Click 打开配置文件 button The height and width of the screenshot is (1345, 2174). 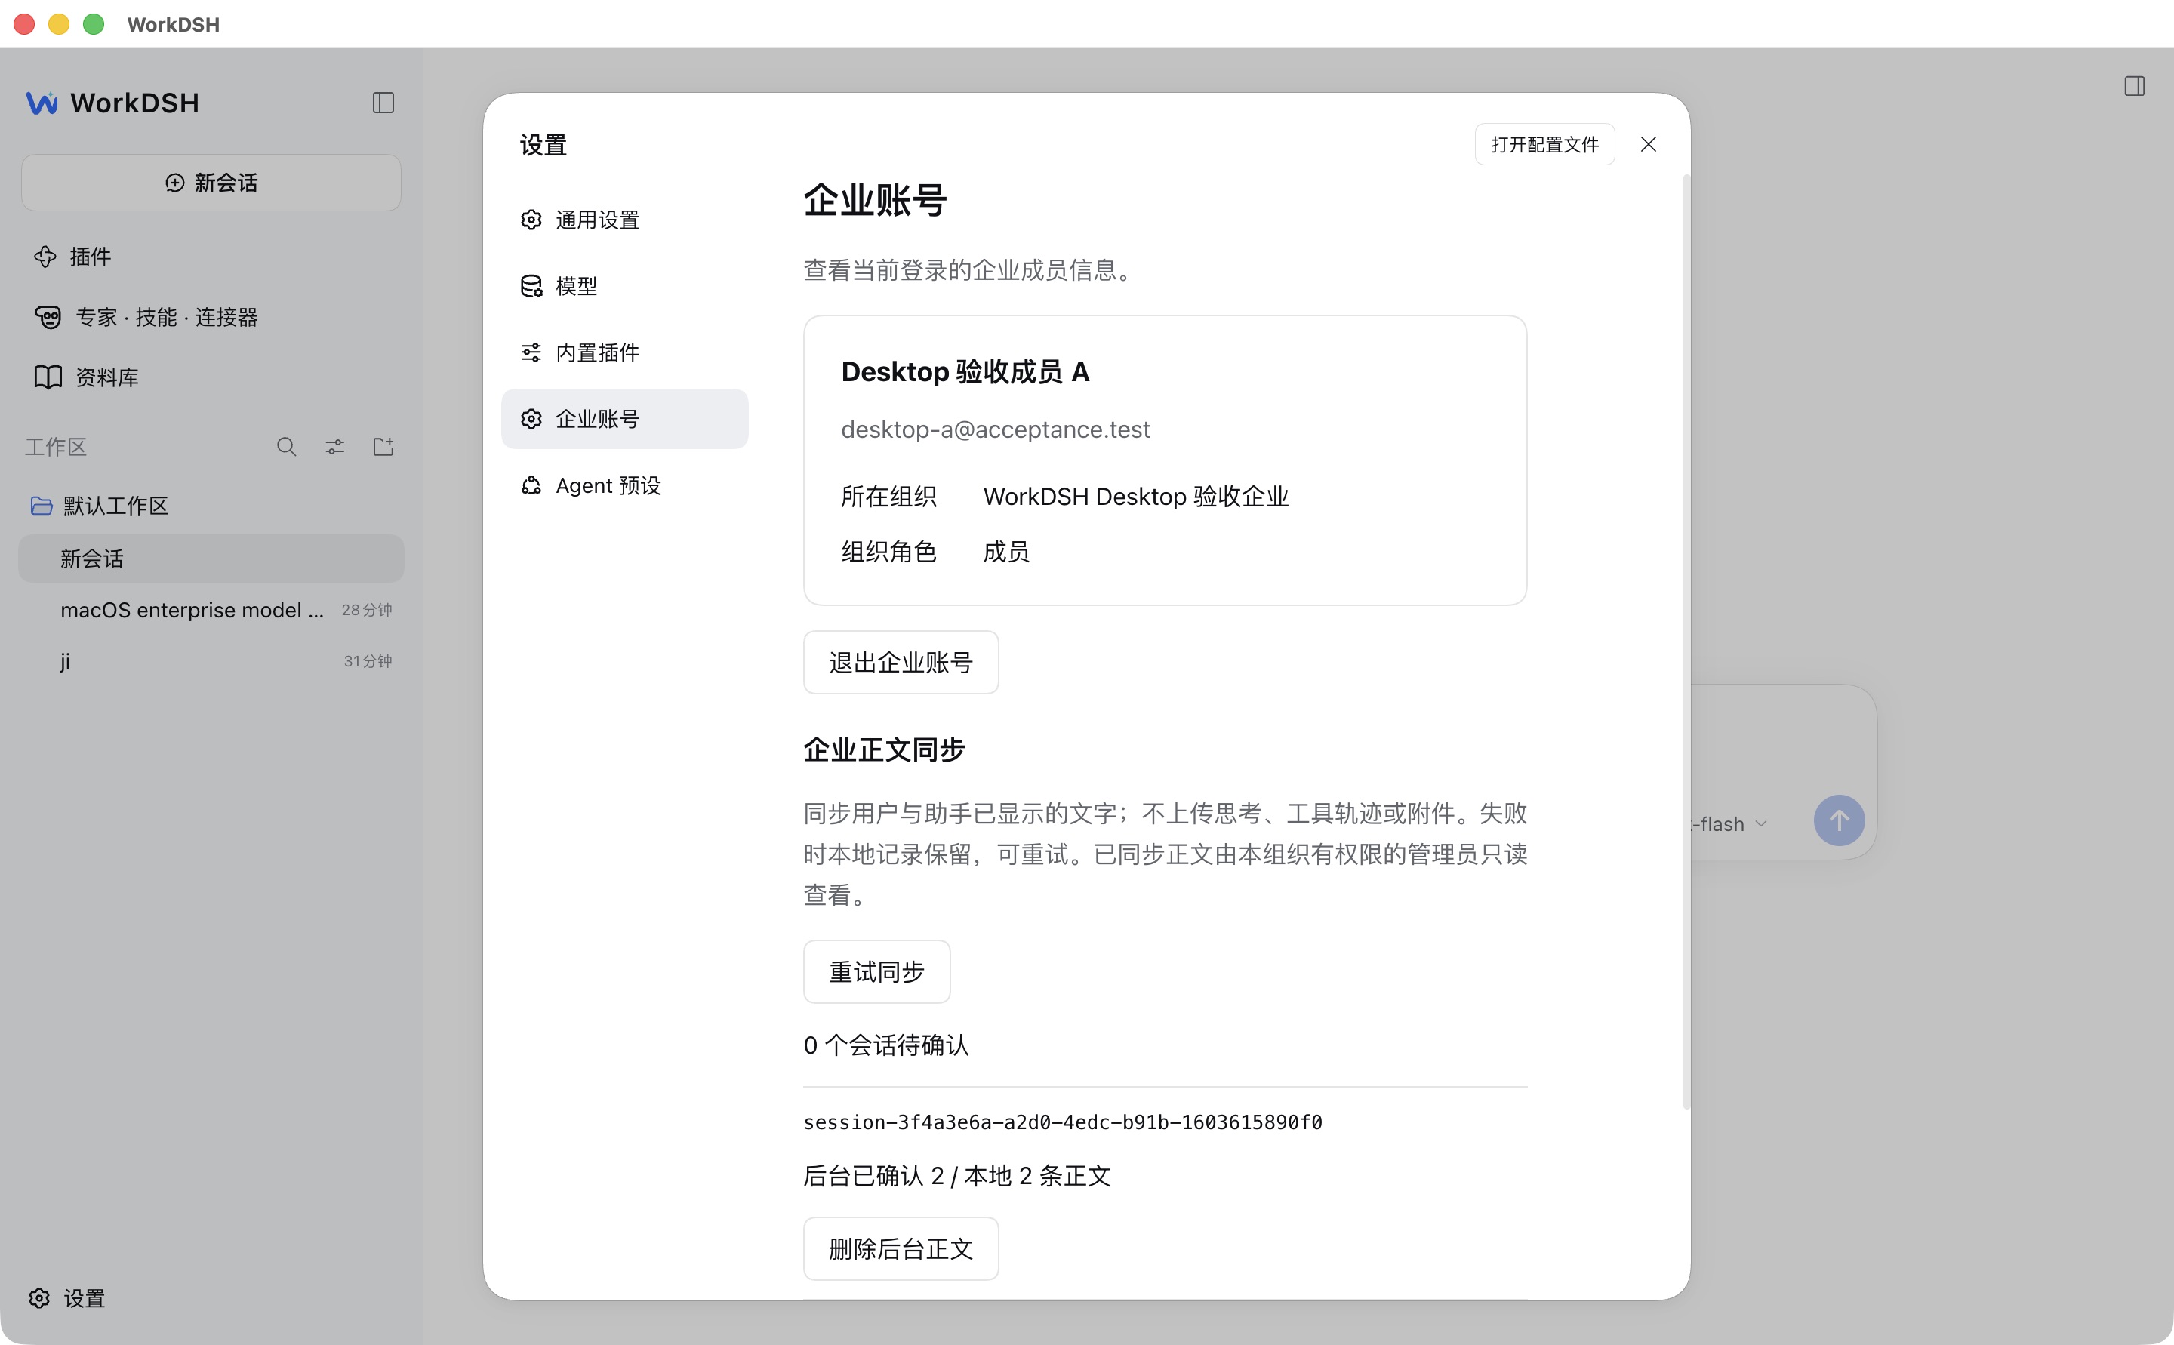pyautogui.click(x=1544, y=144)
